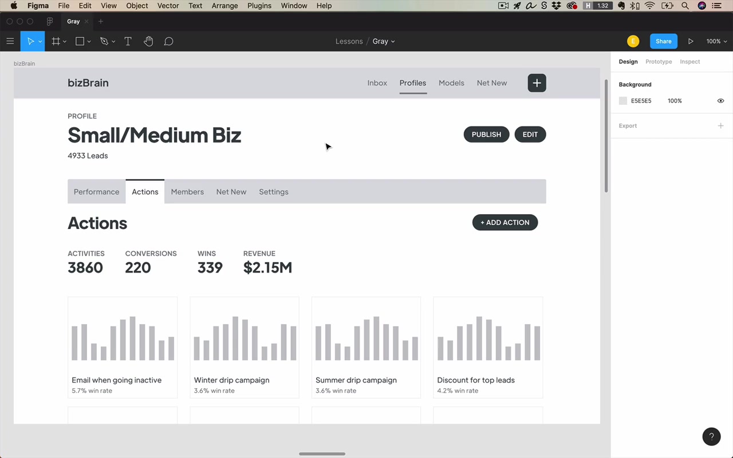Select the Pen tool
Image resolution: width=733 pixels, height=458 pixels.
(x=104, y=41)
